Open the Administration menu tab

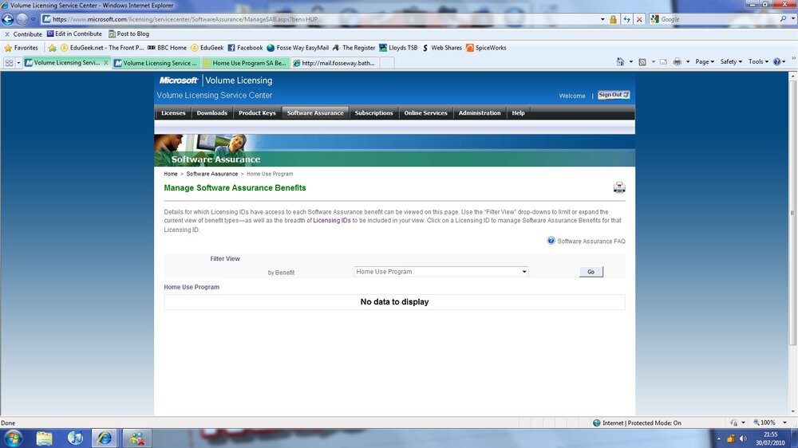pyautogui.click(x=480, y=113)
